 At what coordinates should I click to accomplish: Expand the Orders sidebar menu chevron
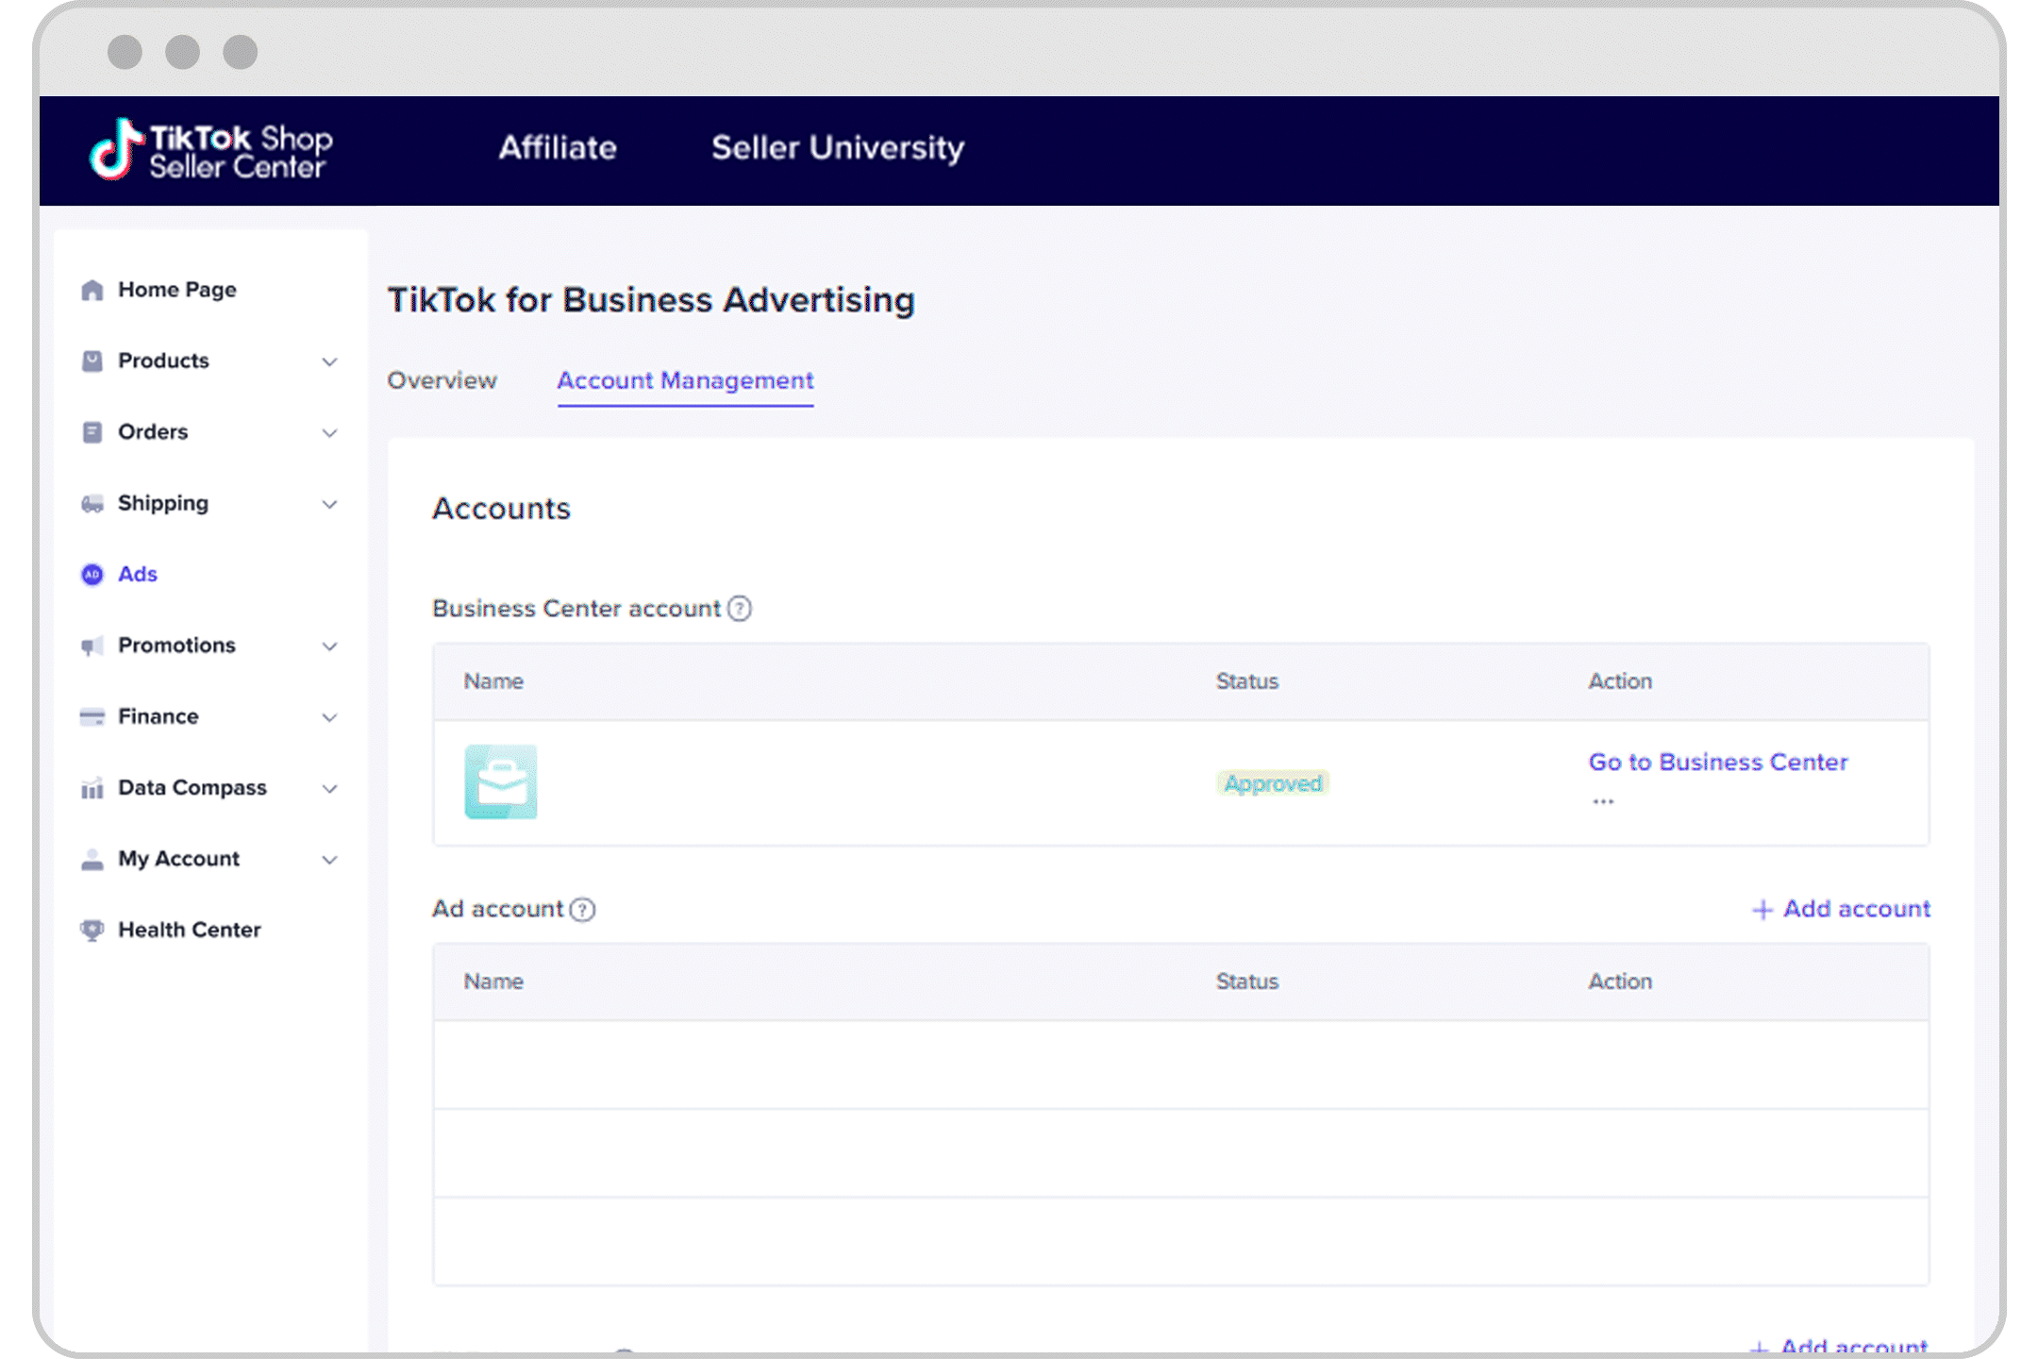329,433
